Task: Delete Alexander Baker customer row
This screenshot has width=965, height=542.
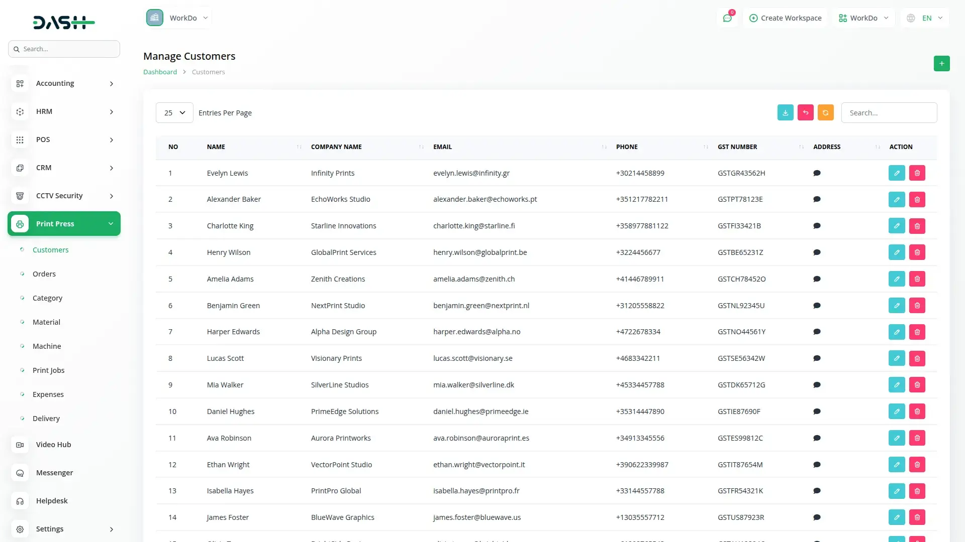Action: (x=917, y=200)
